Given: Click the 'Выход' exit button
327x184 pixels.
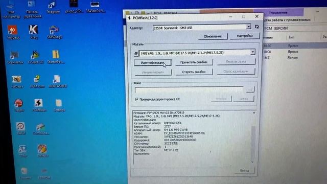Looking at the screenshot, I should tap(244, 170).
